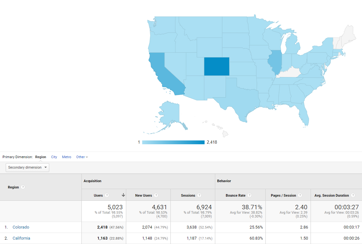Click the sort arrow in Users column

[x=123, y=195]
